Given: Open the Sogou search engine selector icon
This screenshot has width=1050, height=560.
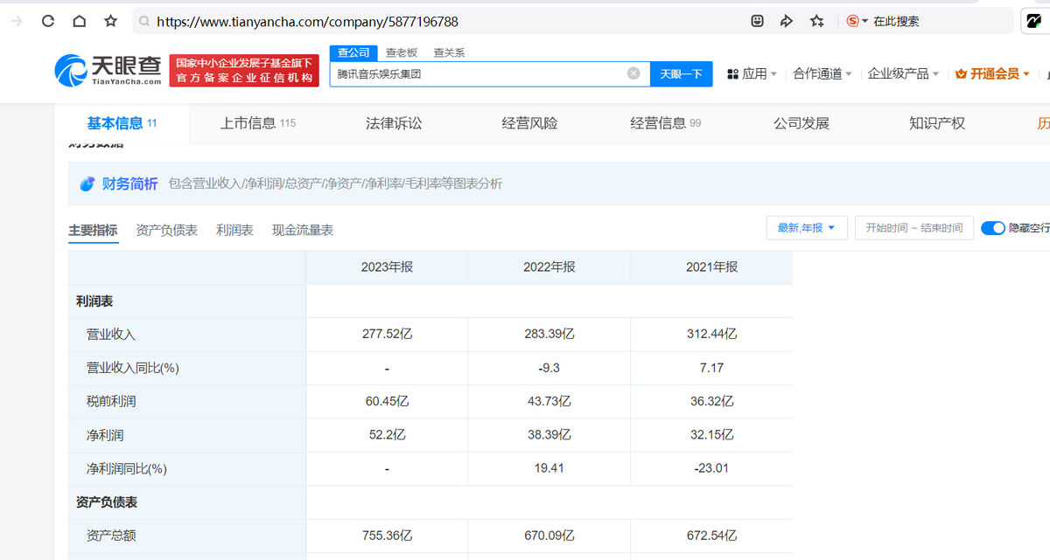Looking at the screenshot, I should tap(856, 21).
